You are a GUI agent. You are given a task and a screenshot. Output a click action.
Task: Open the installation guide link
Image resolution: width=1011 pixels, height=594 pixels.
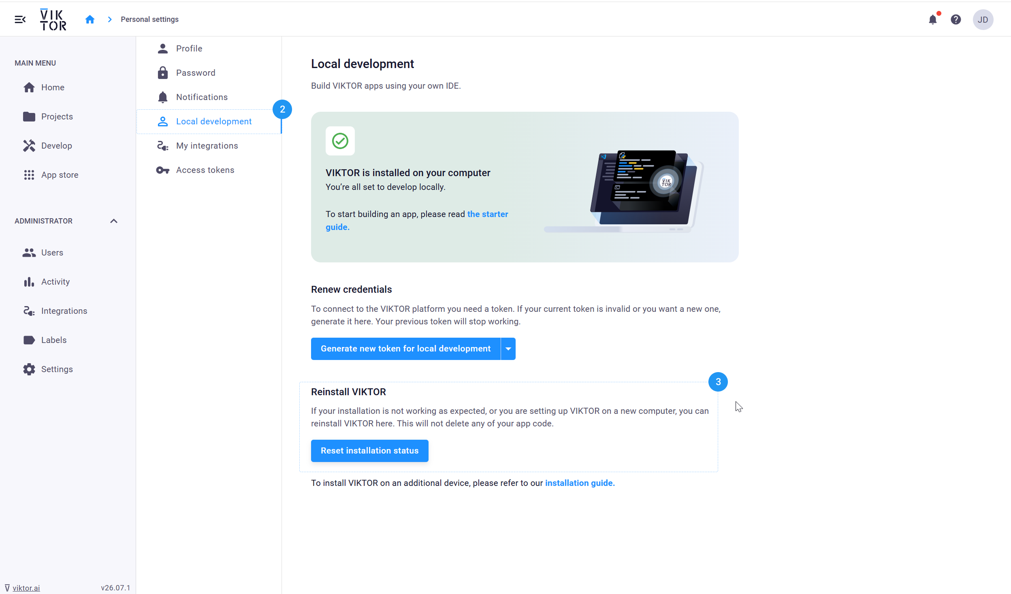point(580,483)
